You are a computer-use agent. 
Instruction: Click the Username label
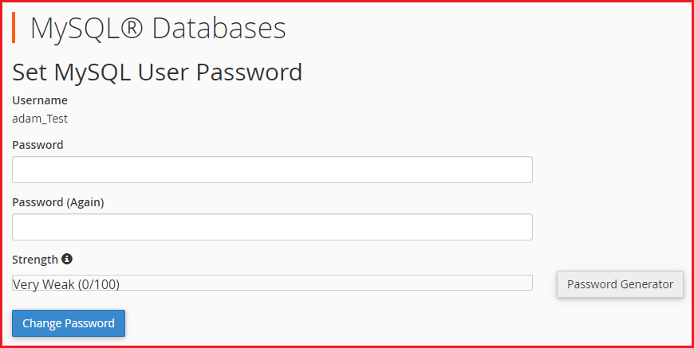point(40,100)
